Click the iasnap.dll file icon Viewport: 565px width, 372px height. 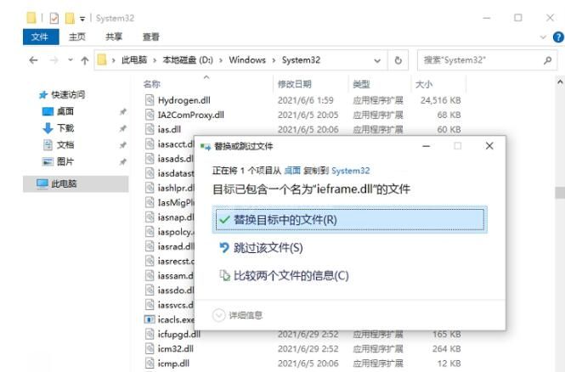tap(150, 217)
